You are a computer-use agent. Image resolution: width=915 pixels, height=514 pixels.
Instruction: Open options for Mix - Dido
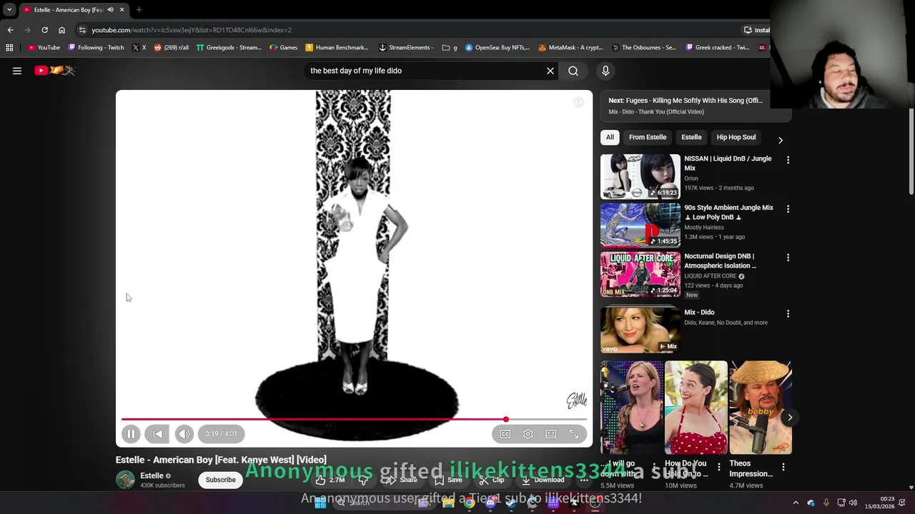tap(788, 313)
